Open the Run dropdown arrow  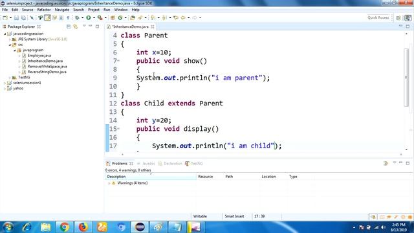94,17
